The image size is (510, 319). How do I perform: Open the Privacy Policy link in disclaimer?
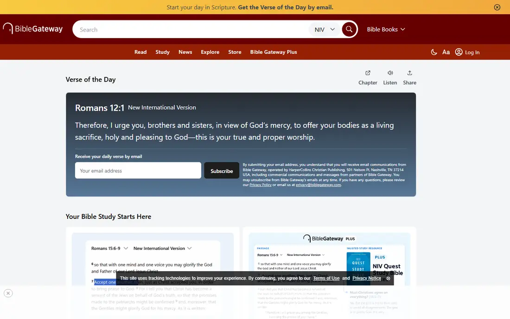tap(260, 185)
